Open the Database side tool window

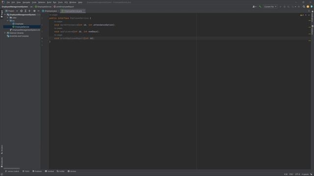tap(313, 30)
